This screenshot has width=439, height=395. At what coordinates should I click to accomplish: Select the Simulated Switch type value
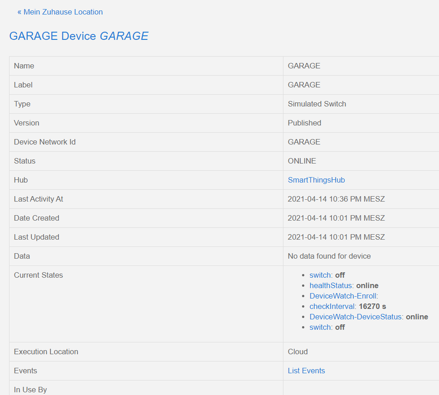tap(317, 104)
